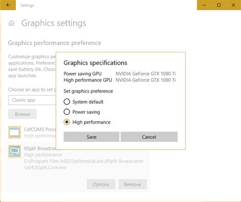Click the Set graphics preference label

point(88,91)
